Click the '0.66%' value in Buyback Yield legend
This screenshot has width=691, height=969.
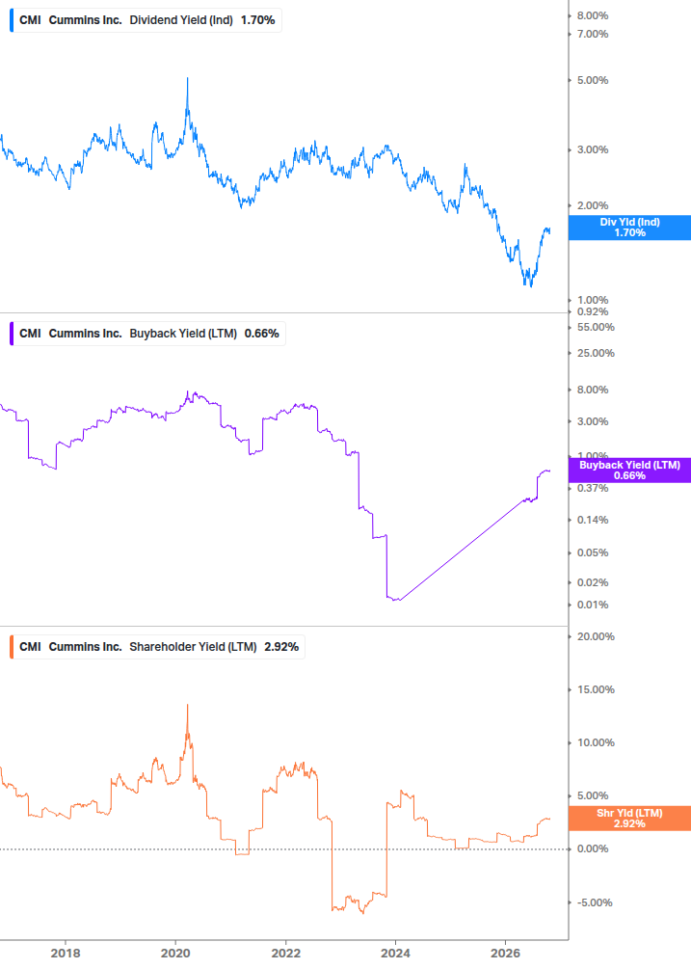pos(262,334)
